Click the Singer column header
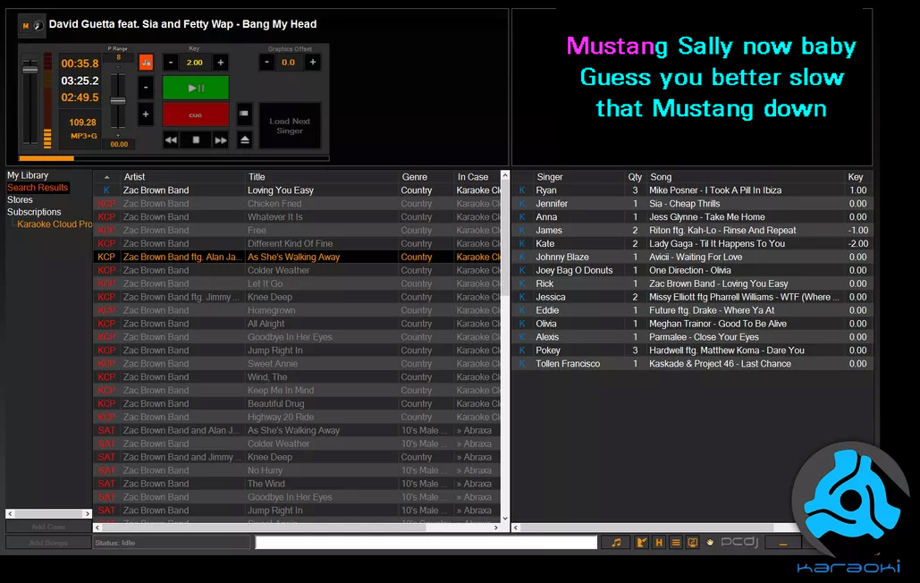The image size is (920, 583). point(578,176)
